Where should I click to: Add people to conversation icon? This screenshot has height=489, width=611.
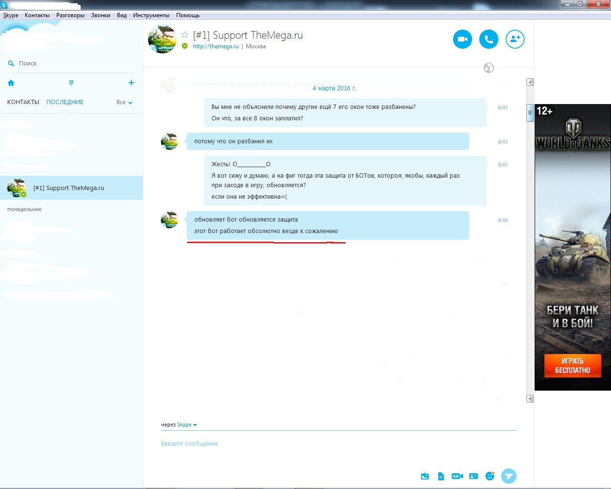pos(515,39)
